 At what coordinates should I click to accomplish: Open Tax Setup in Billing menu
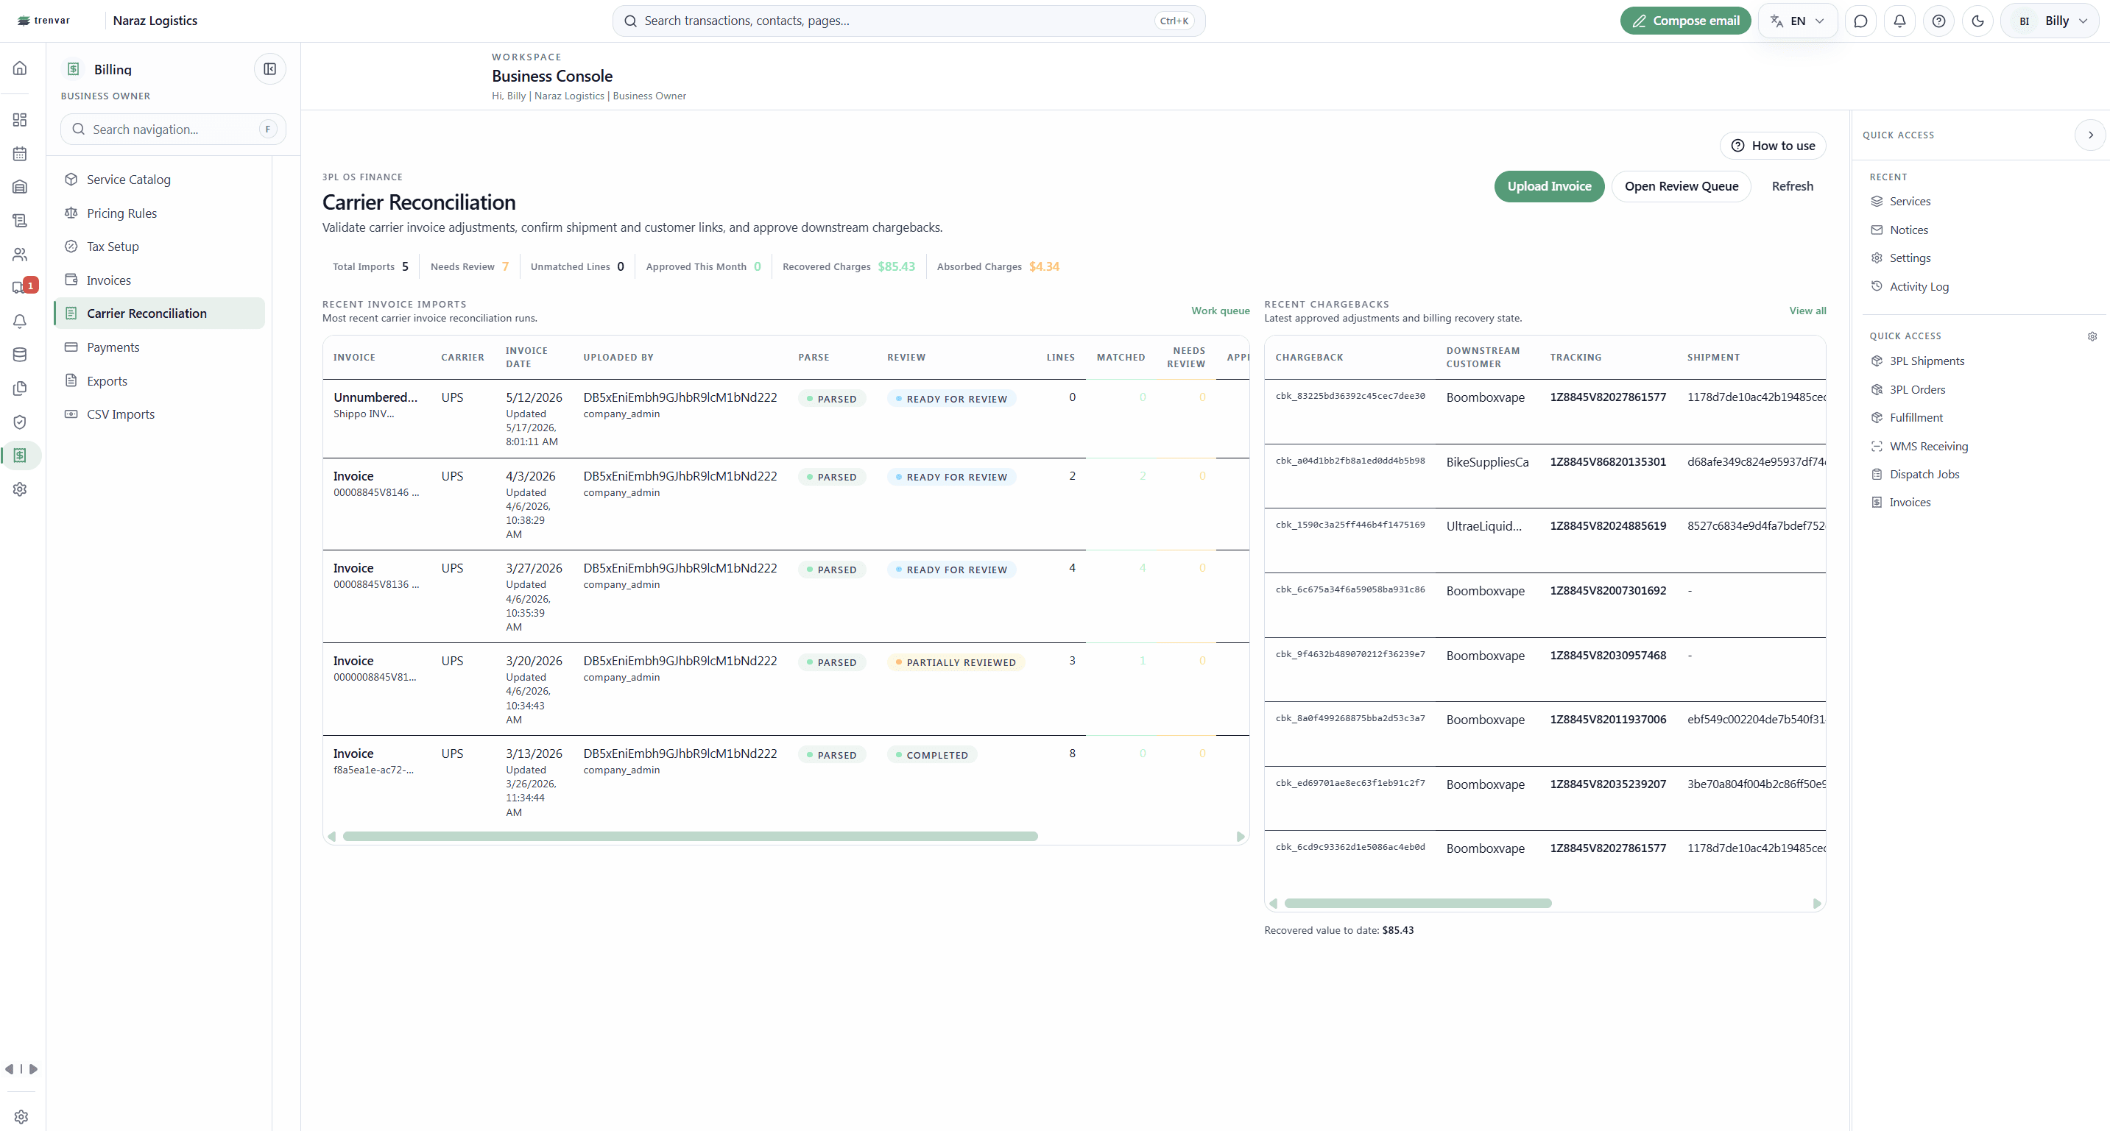click(160, 247)
